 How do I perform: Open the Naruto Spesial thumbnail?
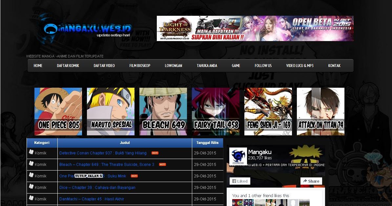click(x=111, y=111)
